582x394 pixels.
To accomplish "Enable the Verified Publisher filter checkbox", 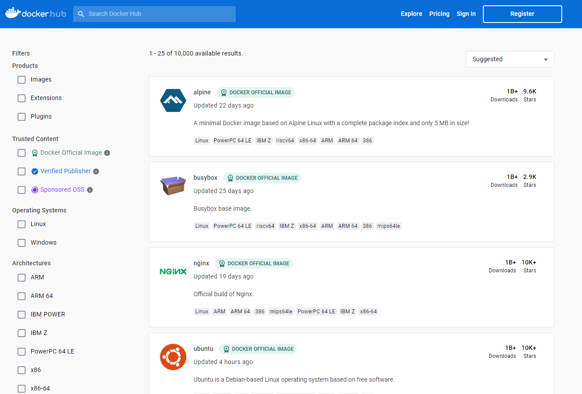I will (x=22, y=171).
